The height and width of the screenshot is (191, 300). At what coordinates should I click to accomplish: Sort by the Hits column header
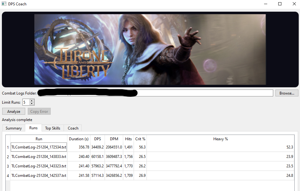[x=128, y=139]
